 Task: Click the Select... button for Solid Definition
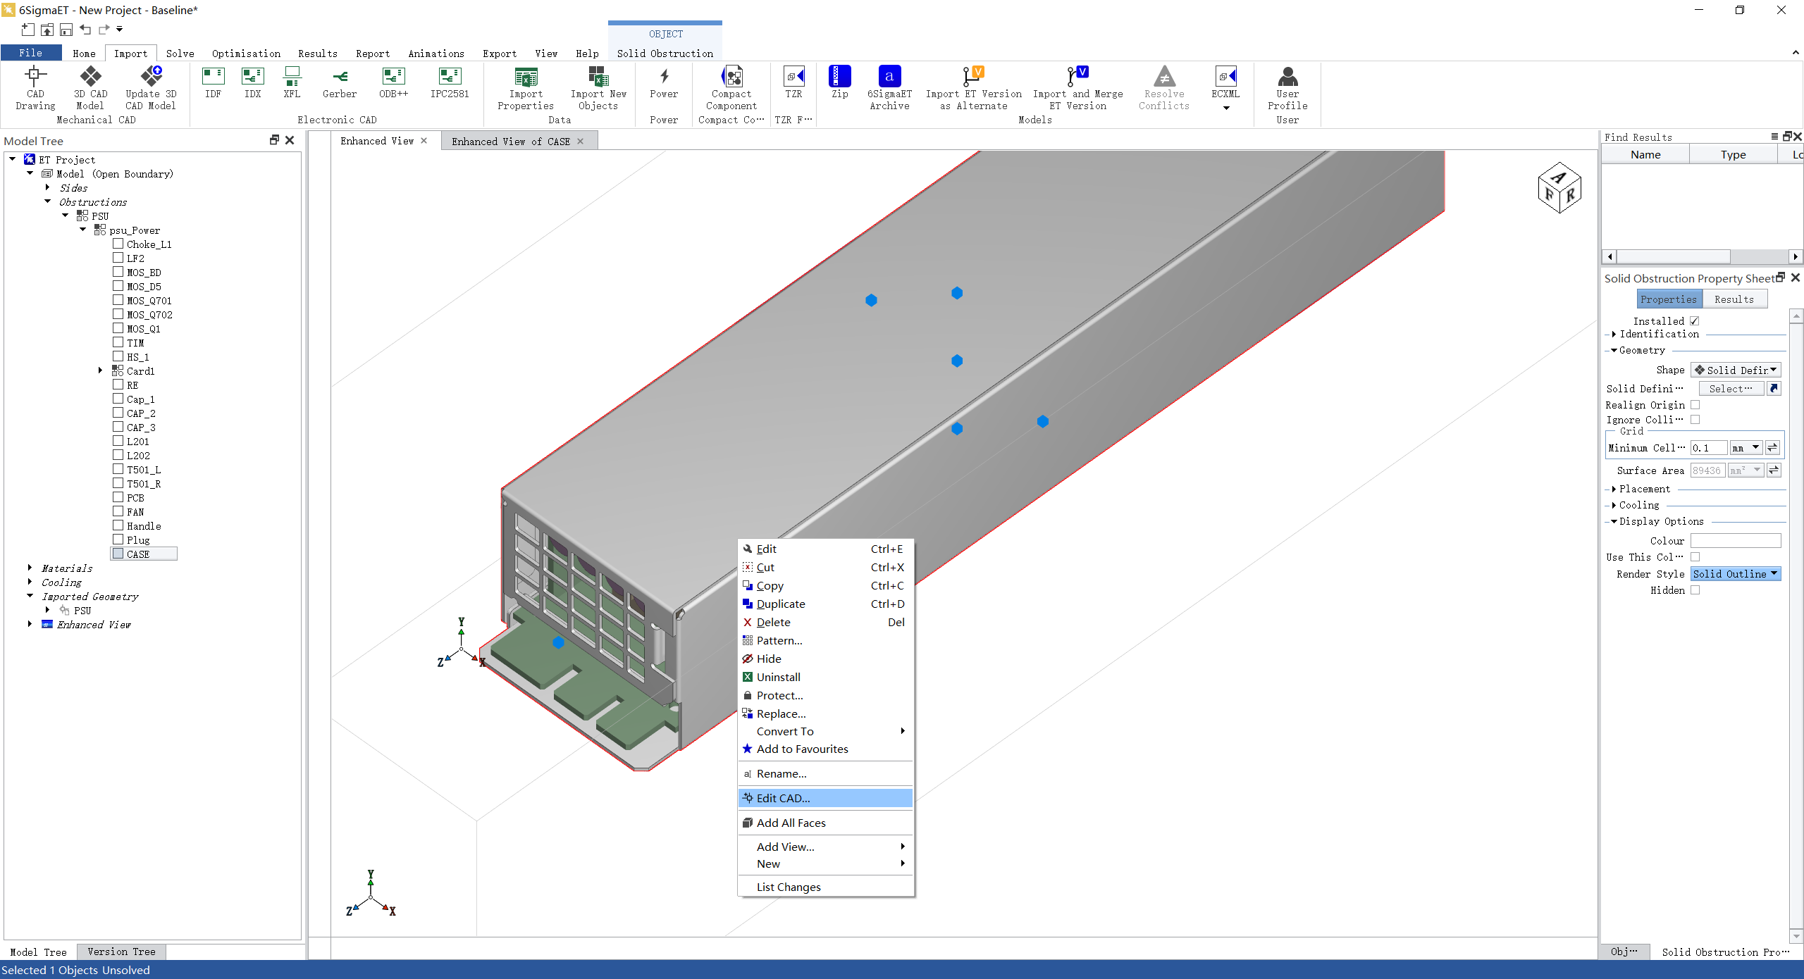pyautogui.click(x=1730, y=389)
